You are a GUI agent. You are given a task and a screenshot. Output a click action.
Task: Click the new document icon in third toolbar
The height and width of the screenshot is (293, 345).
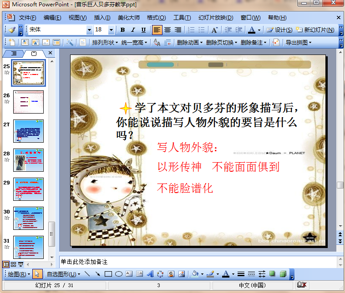[12, 42]
